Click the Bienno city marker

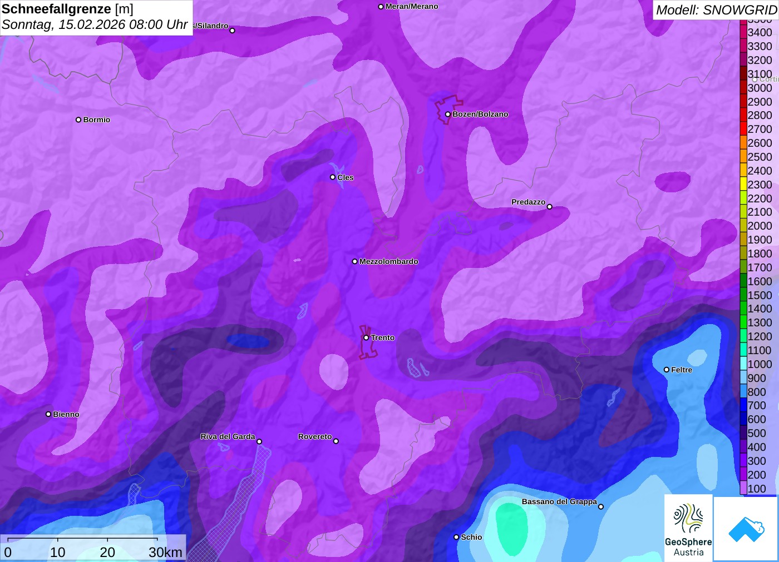point(48,414)
